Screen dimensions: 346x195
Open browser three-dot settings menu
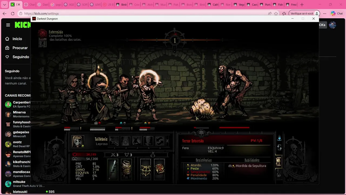click(x=325, y=13)
